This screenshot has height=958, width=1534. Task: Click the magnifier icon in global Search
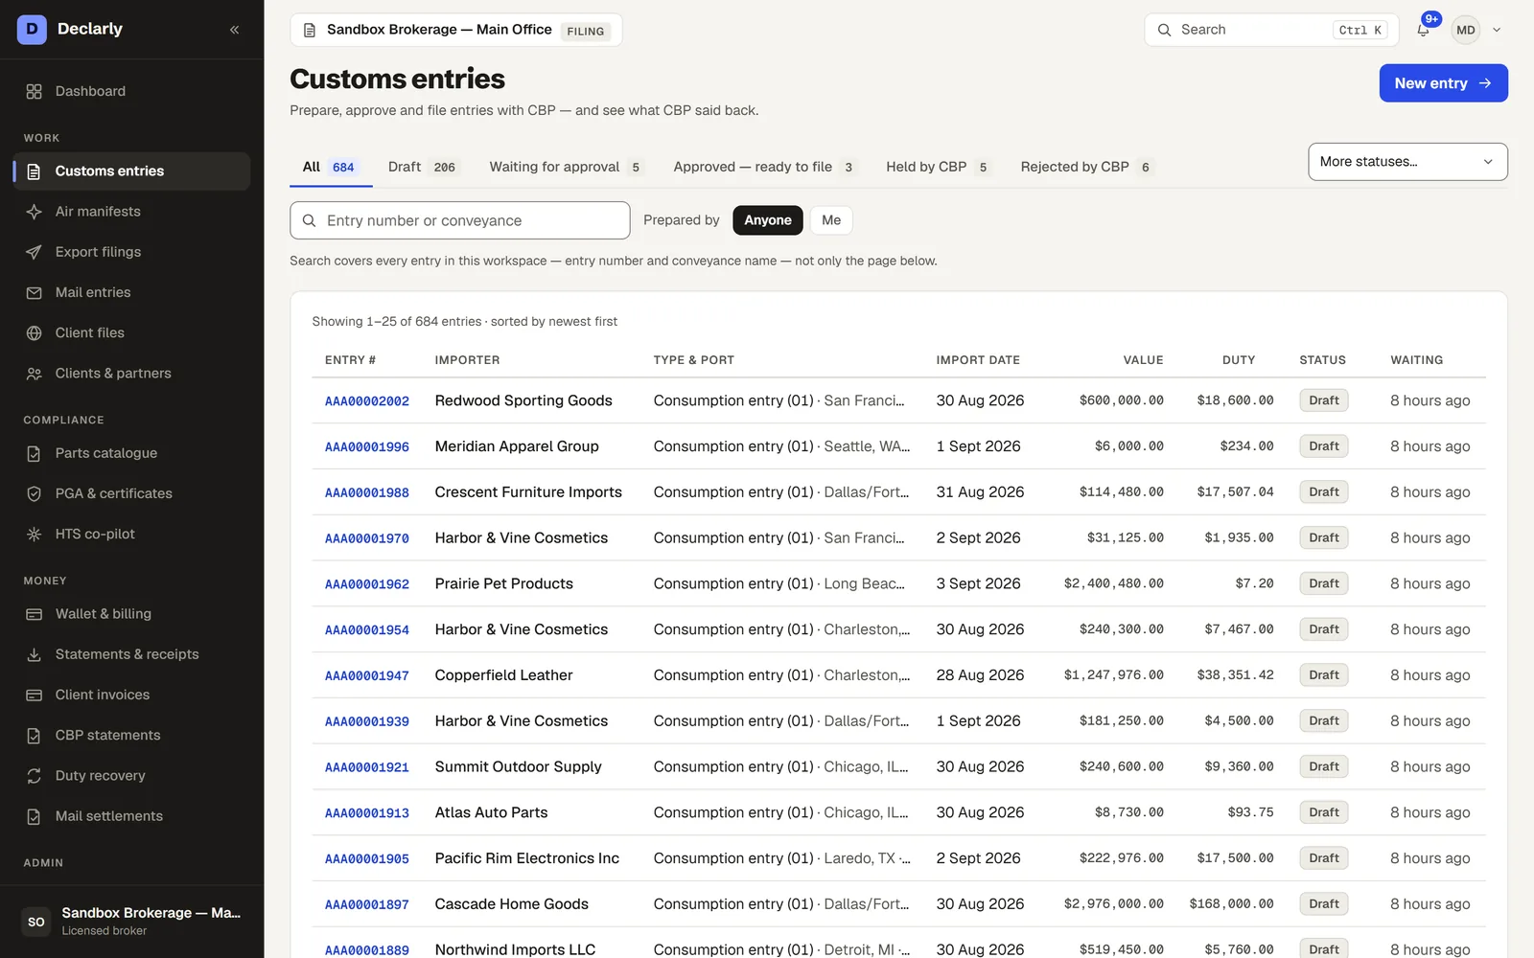[1164, 30]
